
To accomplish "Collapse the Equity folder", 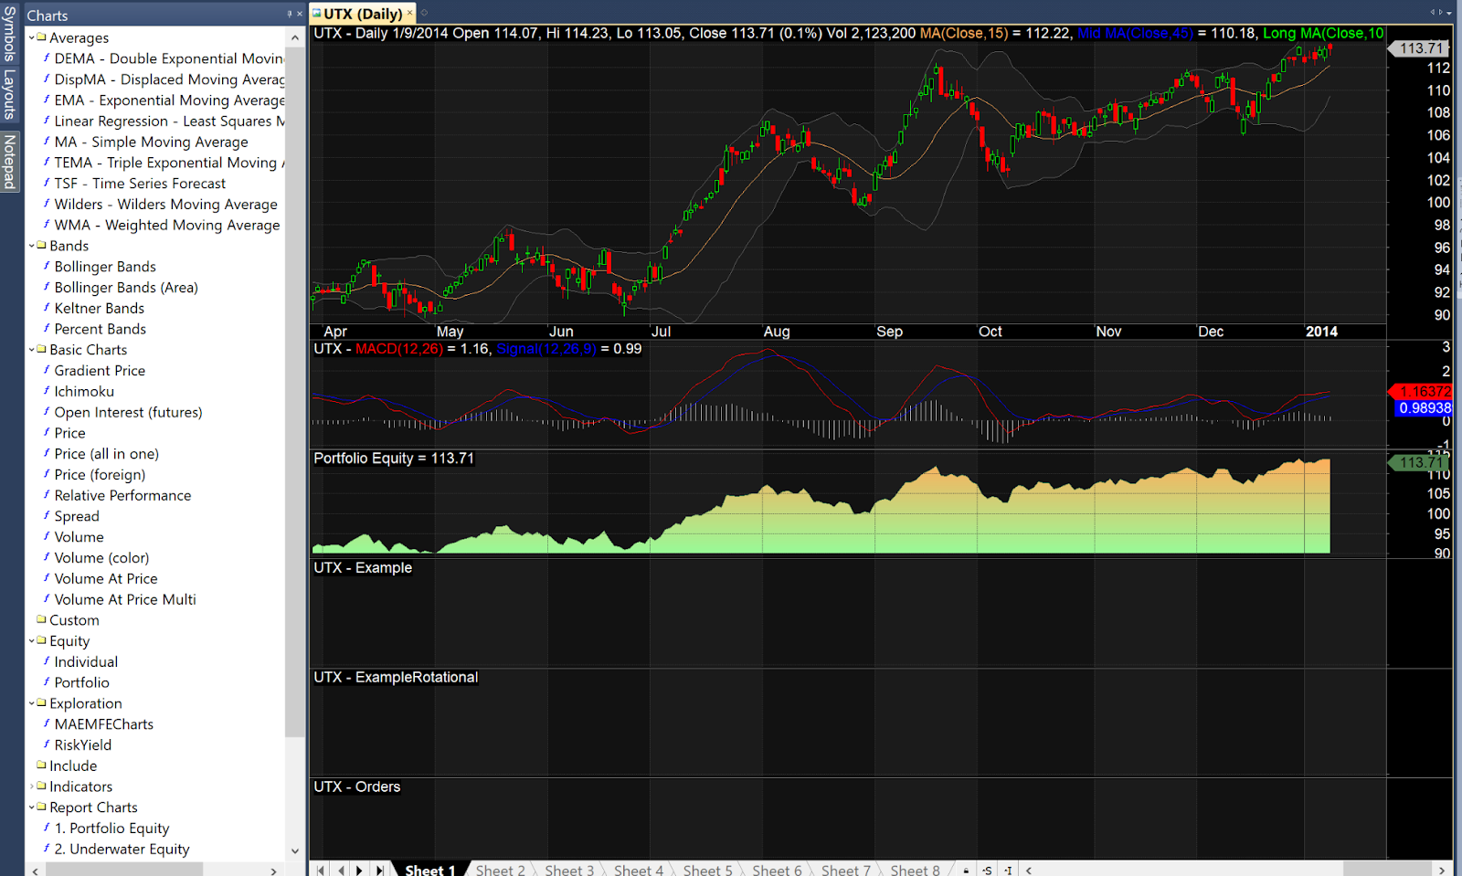I will click(x=32, y=641).
